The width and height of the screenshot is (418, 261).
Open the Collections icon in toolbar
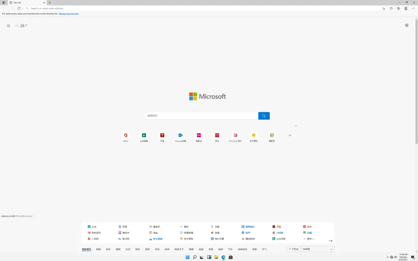(398, 8)
